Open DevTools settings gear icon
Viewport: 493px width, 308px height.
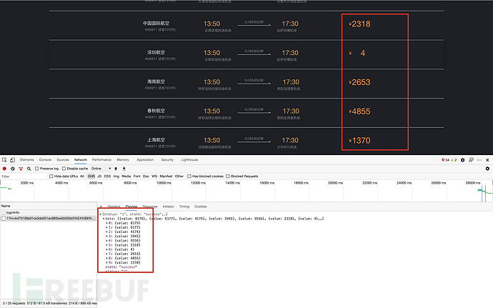(x=462, y=160)
